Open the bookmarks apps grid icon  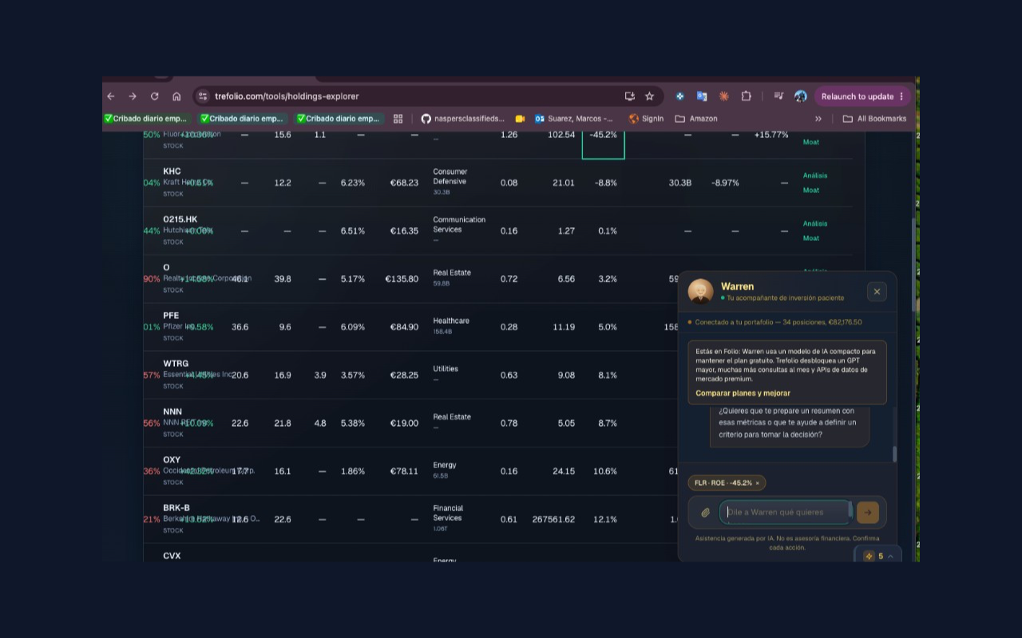click(398, 119)
